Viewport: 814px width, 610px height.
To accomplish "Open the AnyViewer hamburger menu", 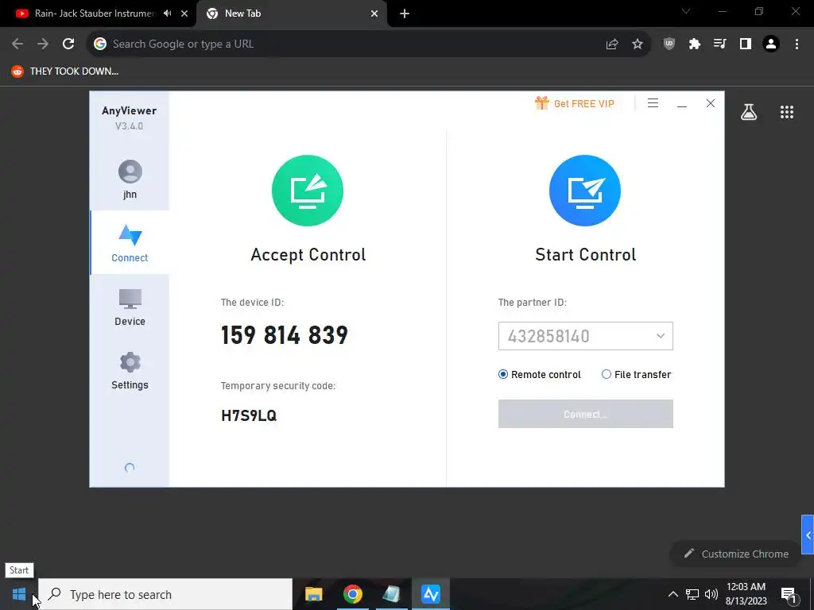I will click(x=653, y=103).
